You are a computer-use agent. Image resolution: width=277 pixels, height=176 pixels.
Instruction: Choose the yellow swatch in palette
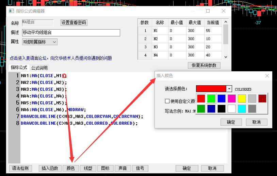(242, 99)
